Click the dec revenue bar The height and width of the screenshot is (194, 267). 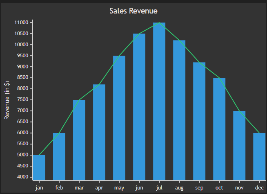259,157
